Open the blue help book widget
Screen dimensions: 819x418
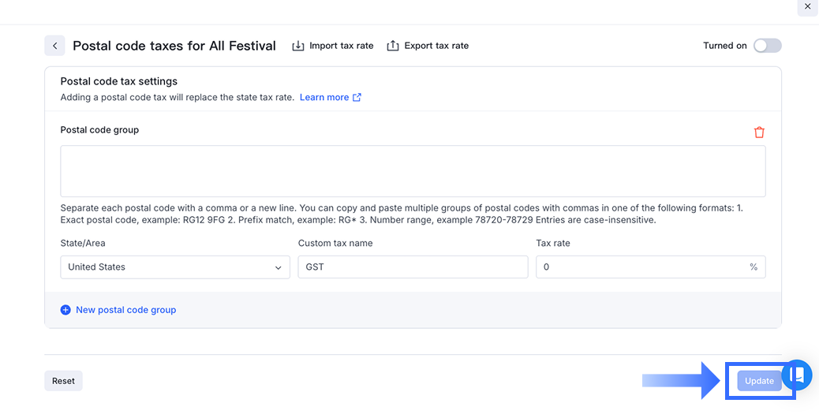[797, 375]
